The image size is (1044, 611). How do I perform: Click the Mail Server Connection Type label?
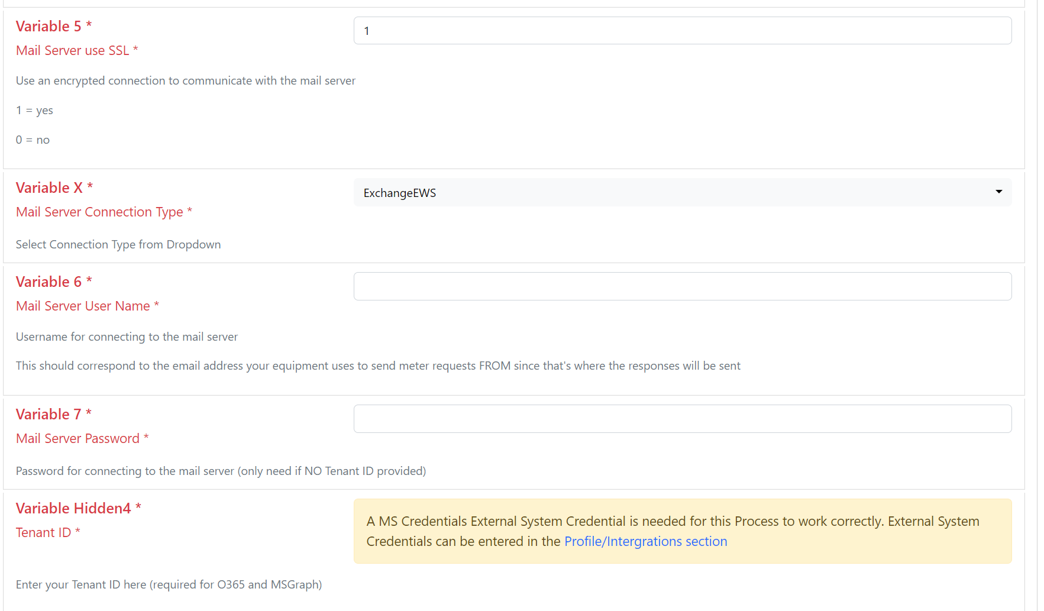click(x=104, y=212)
